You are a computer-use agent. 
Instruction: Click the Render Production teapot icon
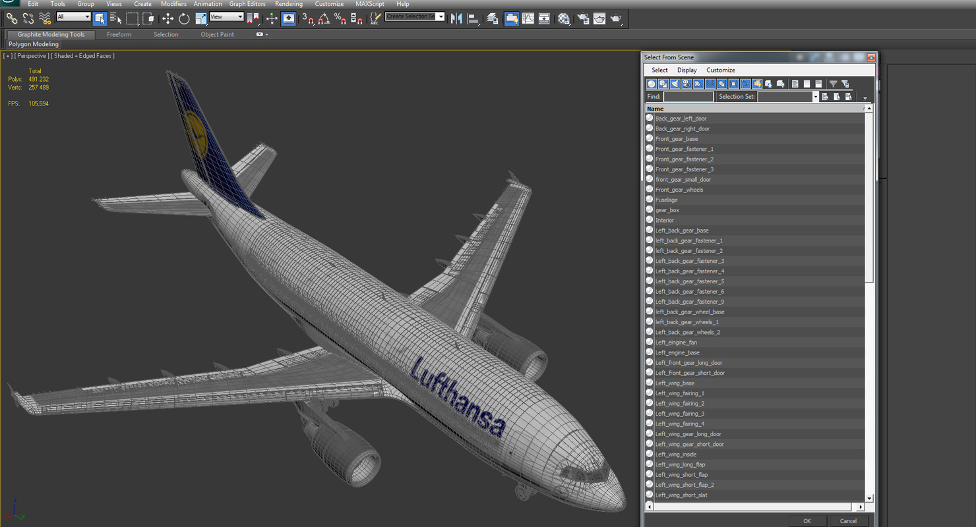tap(616, 18)
